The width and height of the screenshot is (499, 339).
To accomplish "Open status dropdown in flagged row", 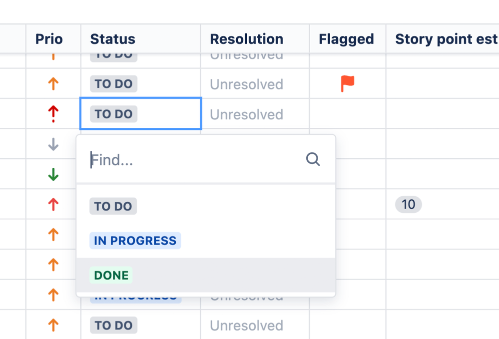I will (113, 84).
